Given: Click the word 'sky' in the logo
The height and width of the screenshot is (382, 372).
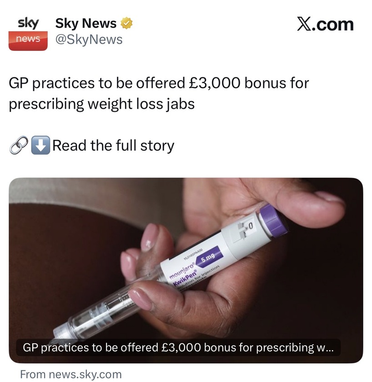Looking at the screenshot, I should pos(28,23).
